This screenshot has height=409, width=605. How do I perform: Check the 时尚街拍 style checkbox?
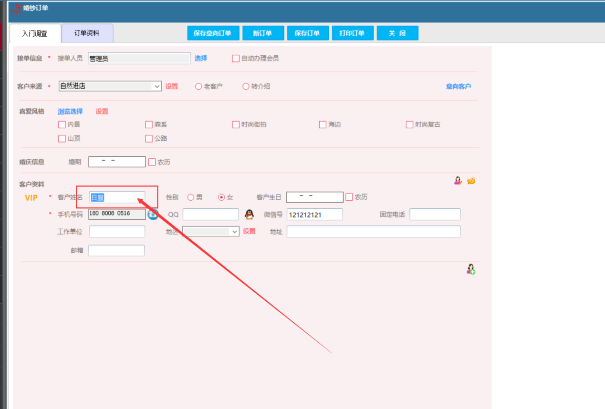coord(236,124)
